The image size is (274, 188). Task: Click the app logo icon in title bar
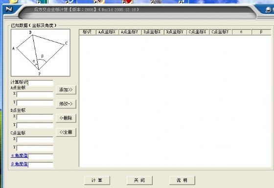coord(9,9)
